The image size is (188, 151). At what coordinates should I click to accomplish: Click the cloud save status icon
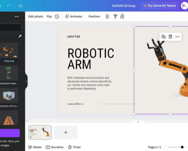click(x=21, y=6)
